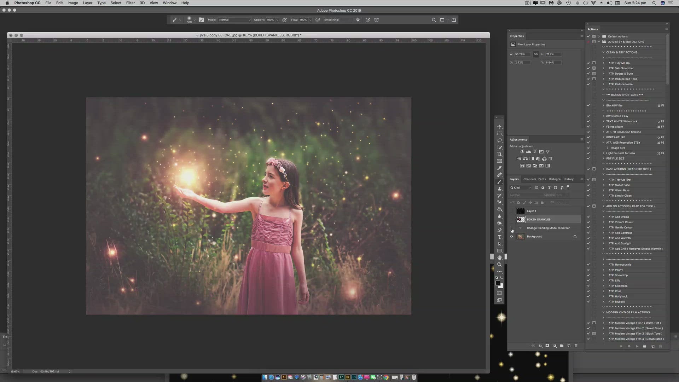
Task: Add a Brightness/Contrast adjustment
Action: (522, 151)
